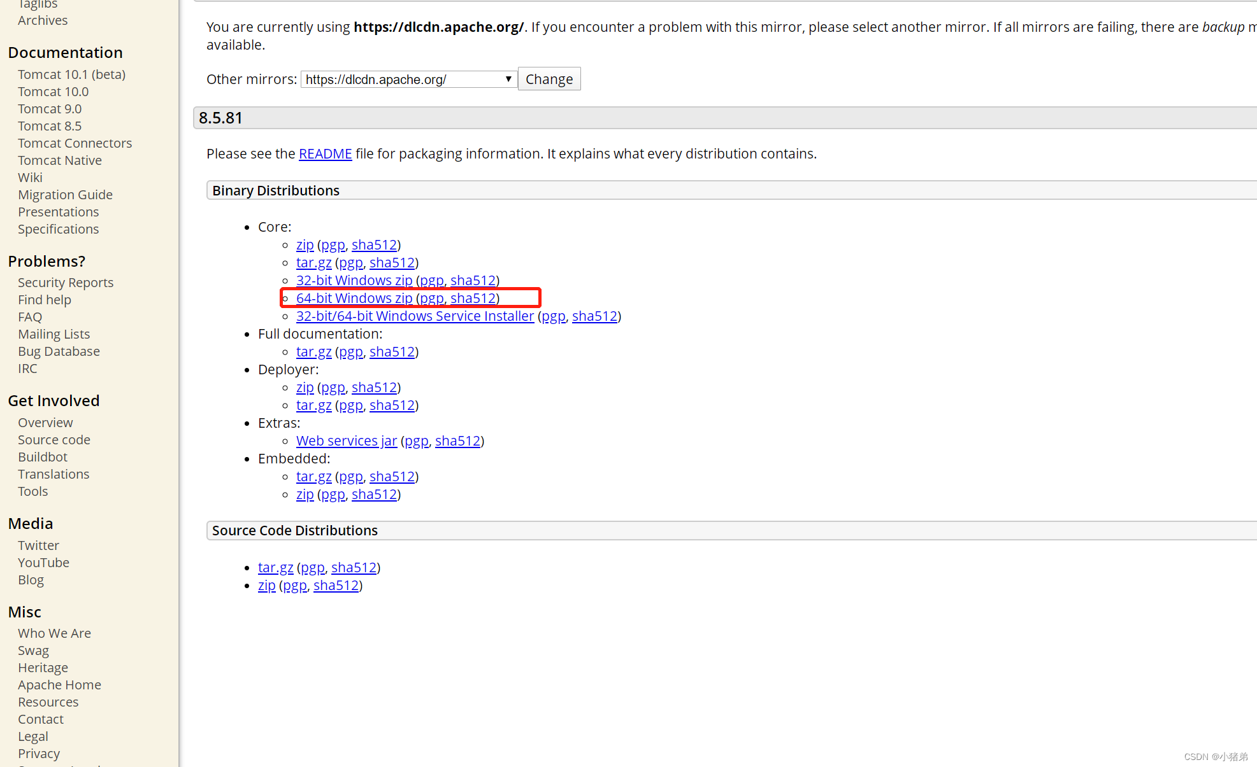Expand the Security Reports section
Image resolution: width=1257 pixels, height=767 pixels.
point(66,282)
